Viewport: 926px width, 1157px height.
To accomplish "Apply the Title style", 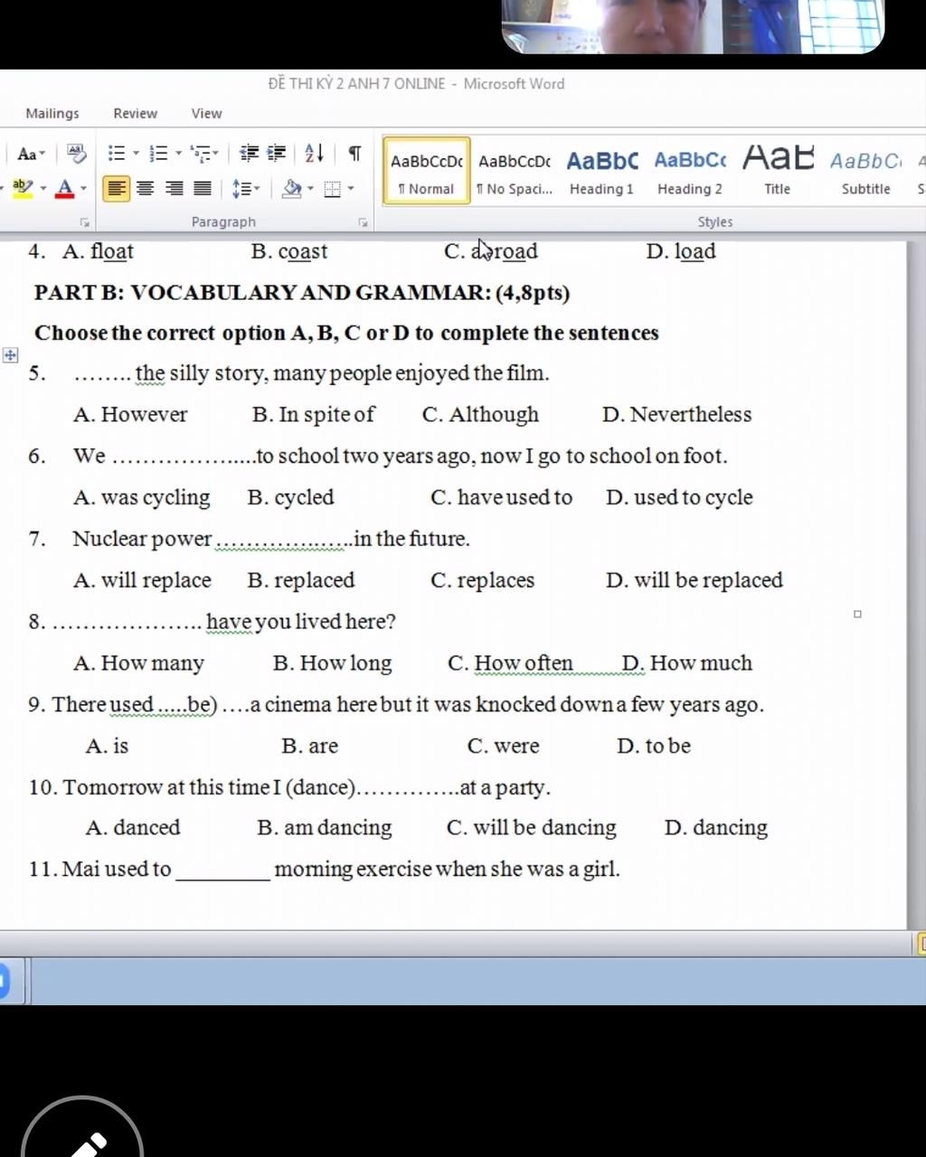I will (778, 172).
